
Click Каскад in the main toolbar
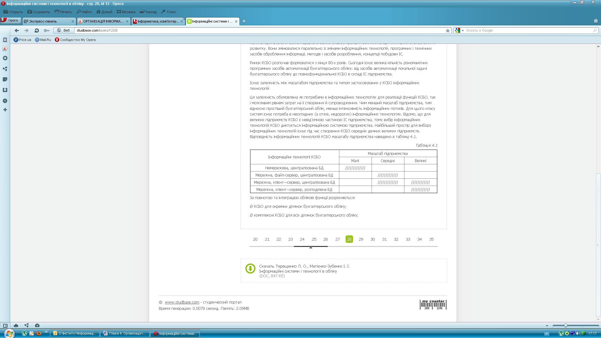[x=148, y=12]
